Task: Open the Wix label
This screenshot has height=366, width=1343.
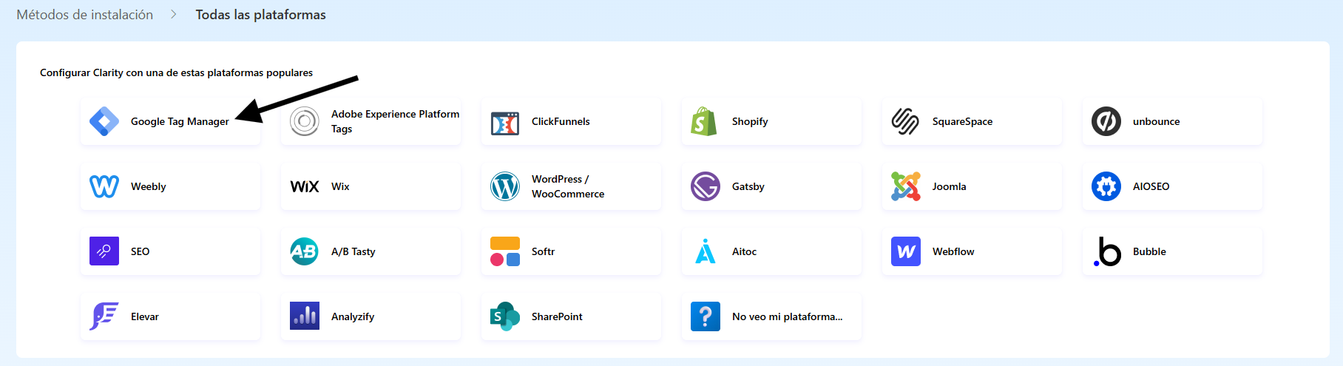Action: (340, 186)
